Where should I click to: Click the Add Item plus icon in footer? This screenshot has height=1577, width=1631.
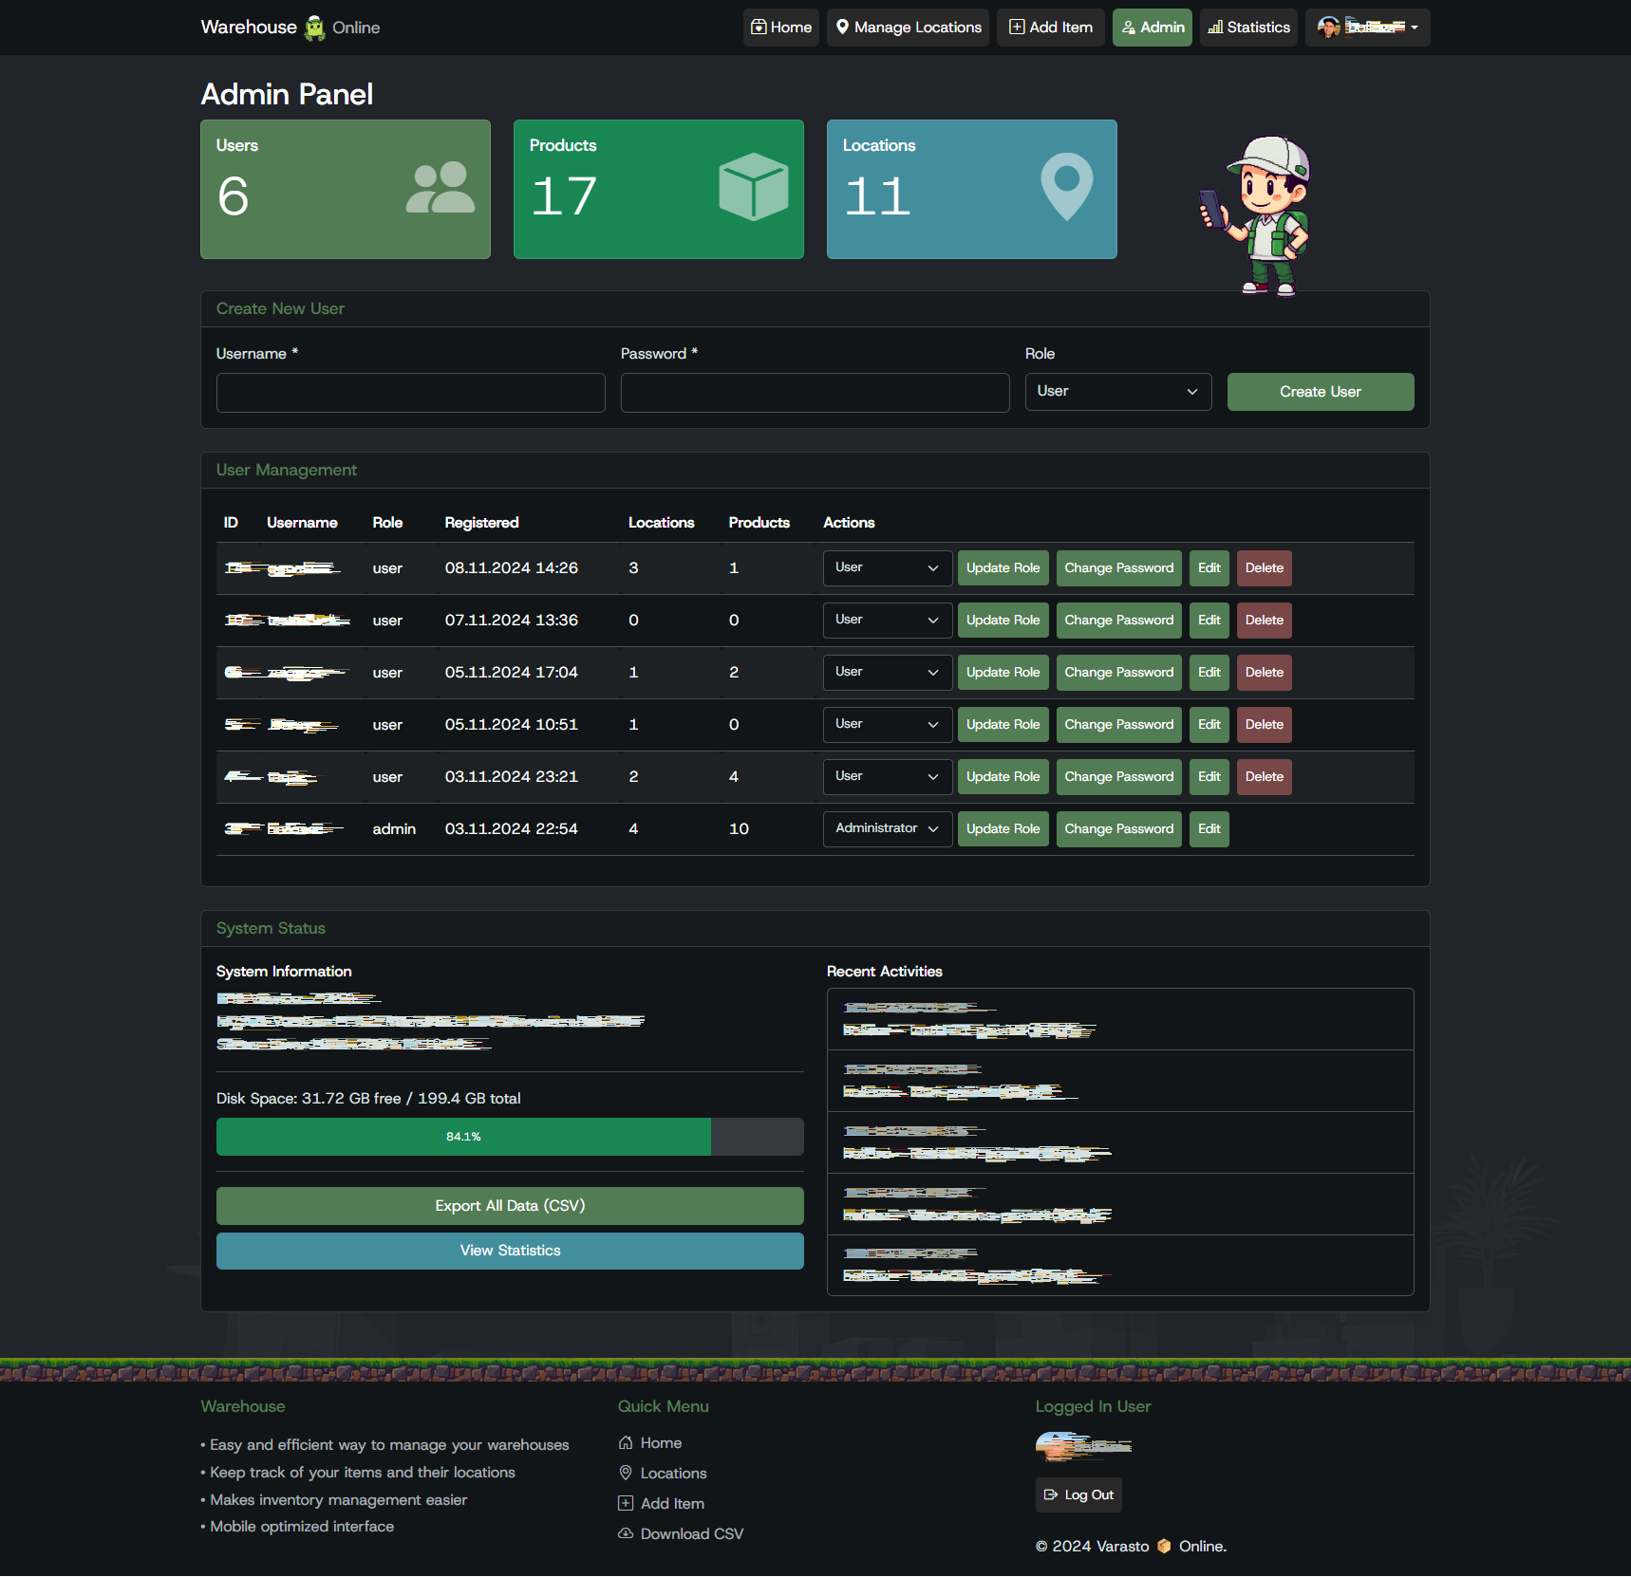click(626, 1503)
